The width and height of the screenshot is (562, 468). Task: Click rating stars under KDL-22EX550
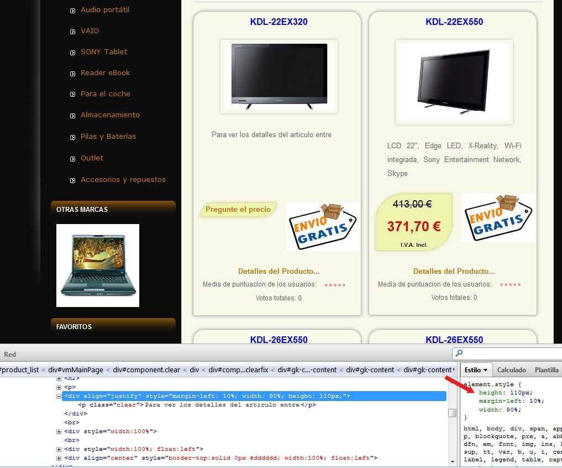point(511,284)
